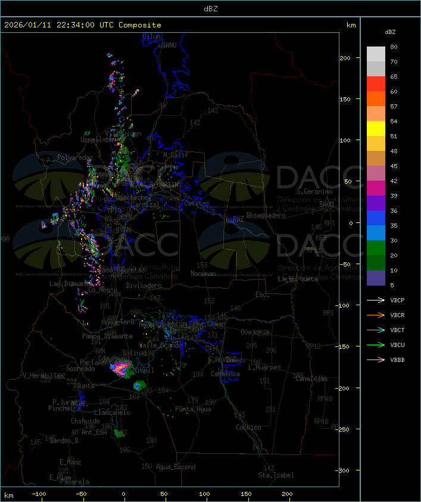Click the Punta_Agua map label

tap(193, 409)
